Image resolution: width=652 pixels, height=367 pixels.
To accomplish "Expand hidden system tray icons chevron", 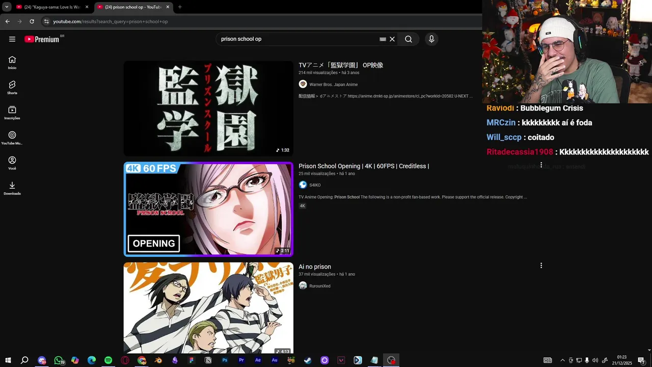I will coord(562,360).
